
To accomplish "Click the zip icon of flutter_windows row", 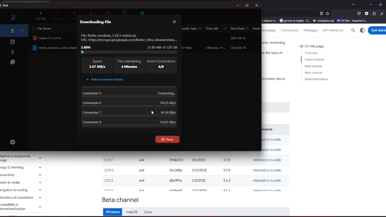I will click(35, 48).
